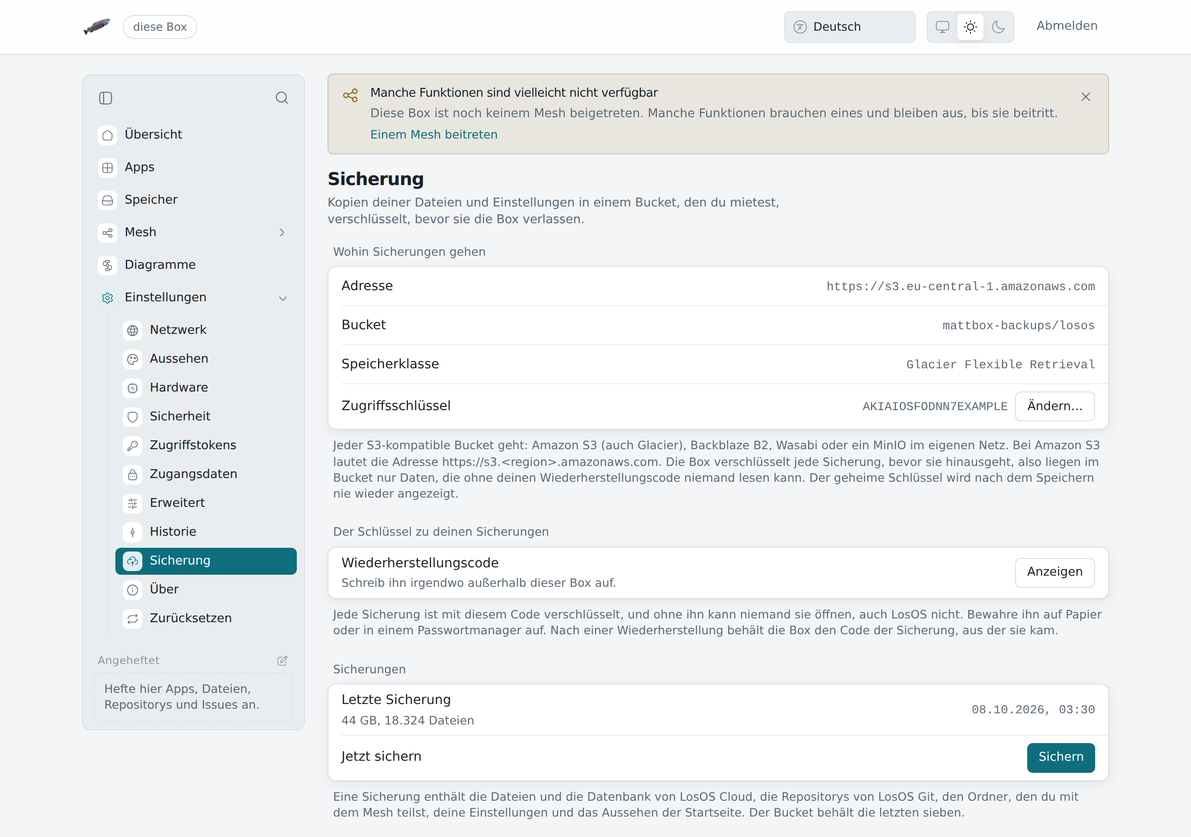The image size is (1191, 837).
Task: Open the sidebar search icon
Action: [x=281, y=98]
